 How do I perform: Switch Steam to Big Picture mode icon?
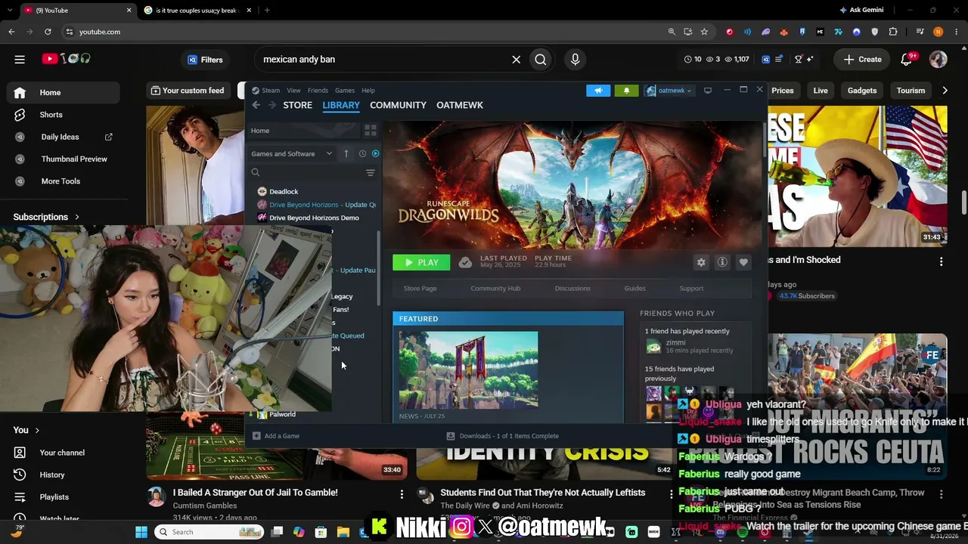(707, 91)
